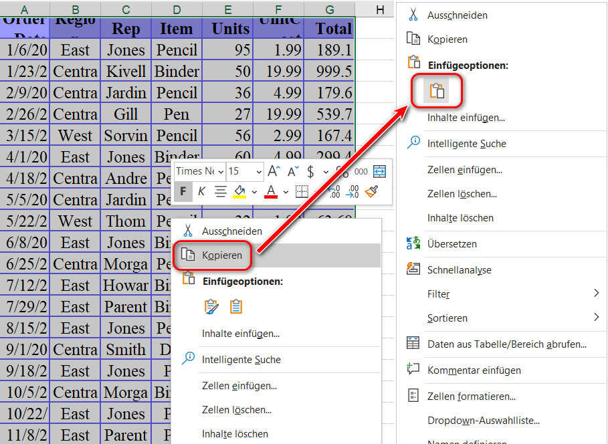The width and height of the screenshot is (608, 444).
Task: Choose Zellen formatieren in right menu
Action: [x=471, y=397]
